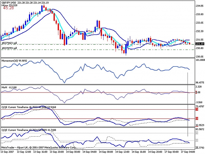Click the 14 Sep 00:00 time axis label

click(x=73, y=152)
